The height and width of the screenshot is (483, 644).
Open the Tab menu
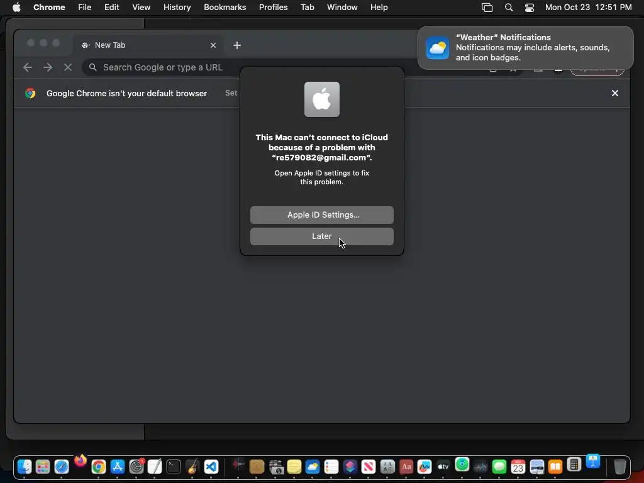point(307,8)
